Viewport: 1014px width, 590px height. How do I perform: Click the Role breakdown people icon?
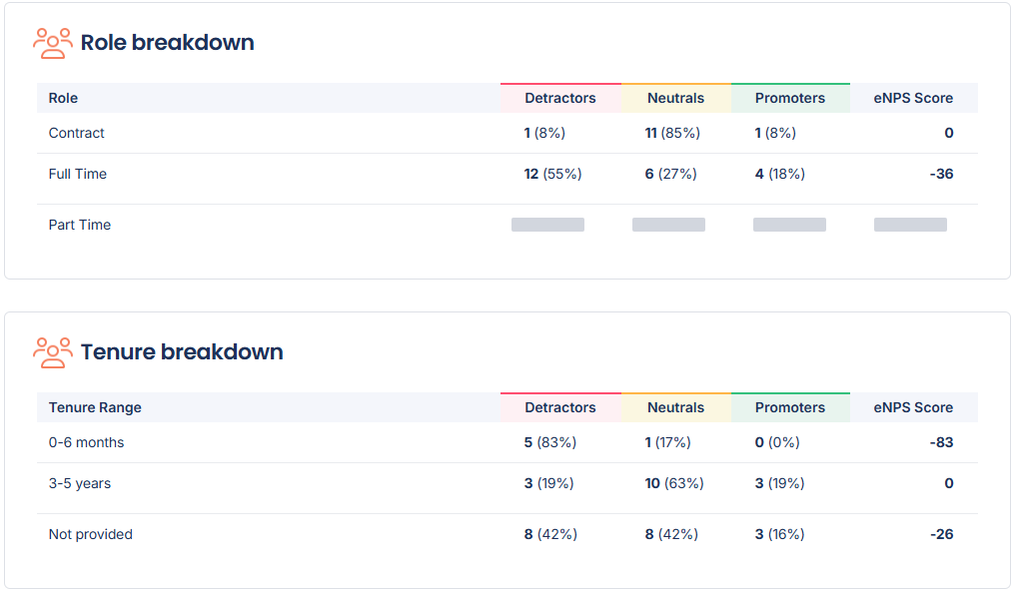pyautogui.click(x=52, y=43)
